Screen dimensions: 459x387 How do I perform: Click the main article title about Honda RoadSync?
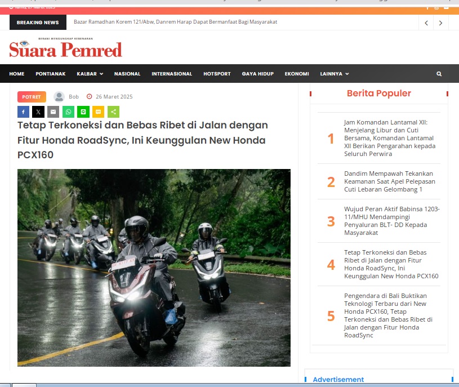tap(142, 140)
